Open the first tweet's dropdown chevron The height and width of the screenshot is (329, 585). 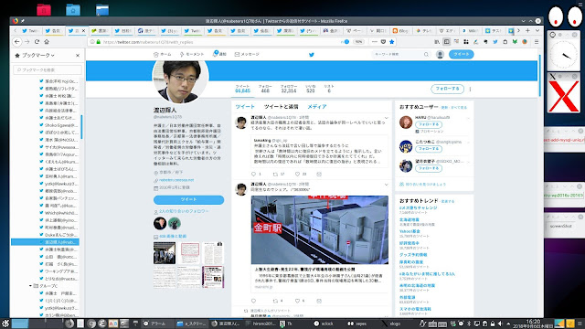pos(386,118)
